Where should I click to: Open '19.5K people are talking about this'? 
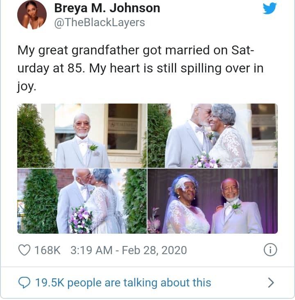(123, 283)
